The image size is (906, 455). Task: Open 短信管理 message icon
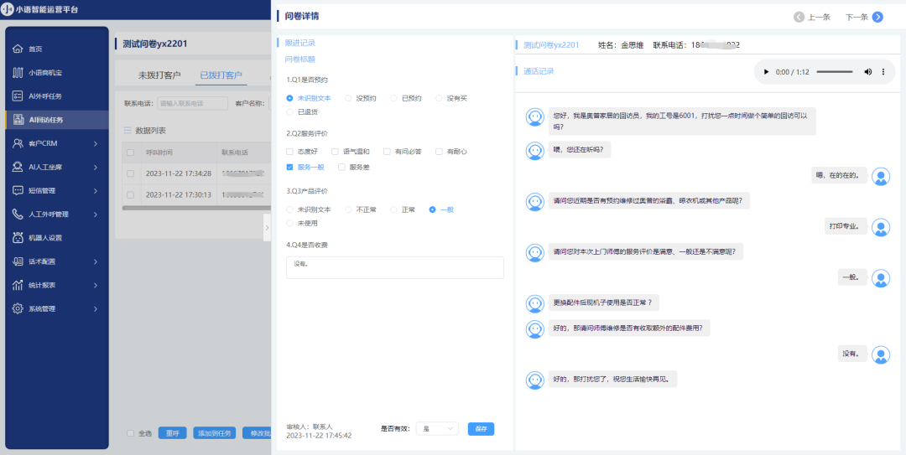coord(18,190)
